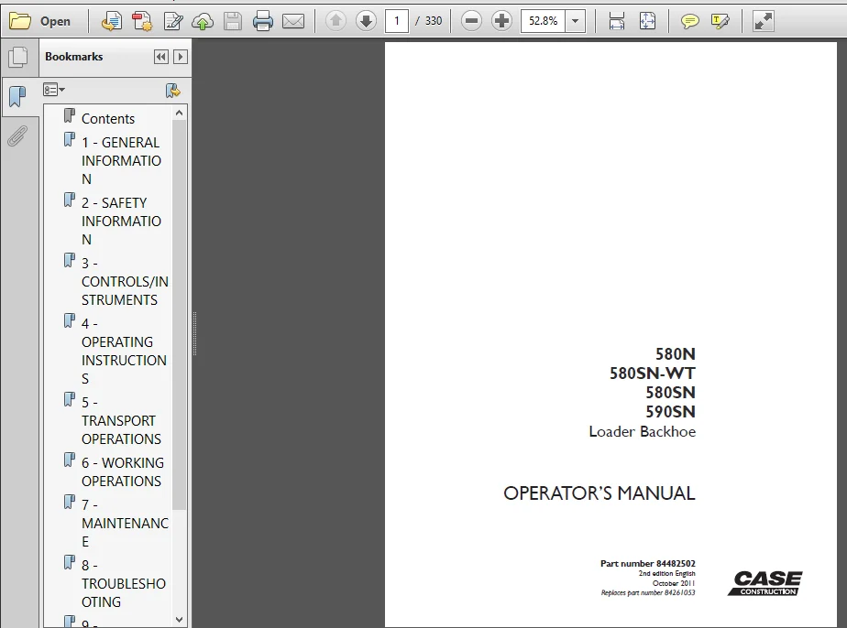Toggle the Bookmarks panel icon
This screenshot has height=628, width=847.
[x=17, y=96]
